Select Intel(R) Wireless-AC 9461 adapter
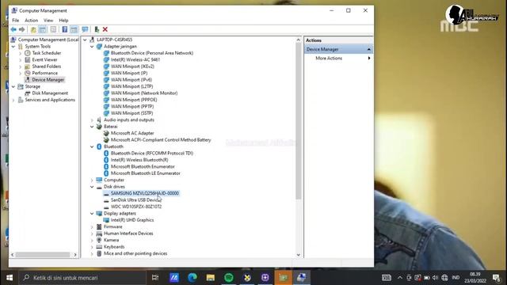 tap(135, 60)
